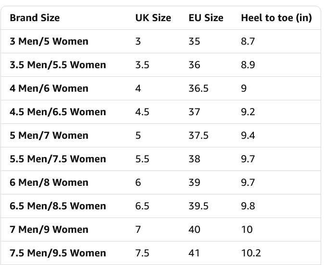This screenshot has width=325, height=265.
Task: Click heel to toe value 10.2
Action: pos(249,253)
